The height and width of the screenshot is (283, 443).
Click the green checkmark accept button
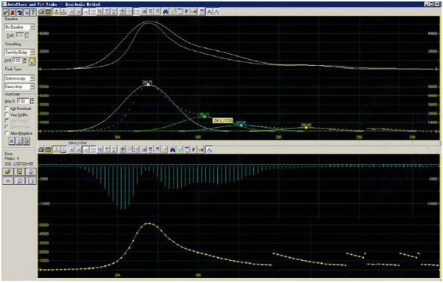pos(5,13)
